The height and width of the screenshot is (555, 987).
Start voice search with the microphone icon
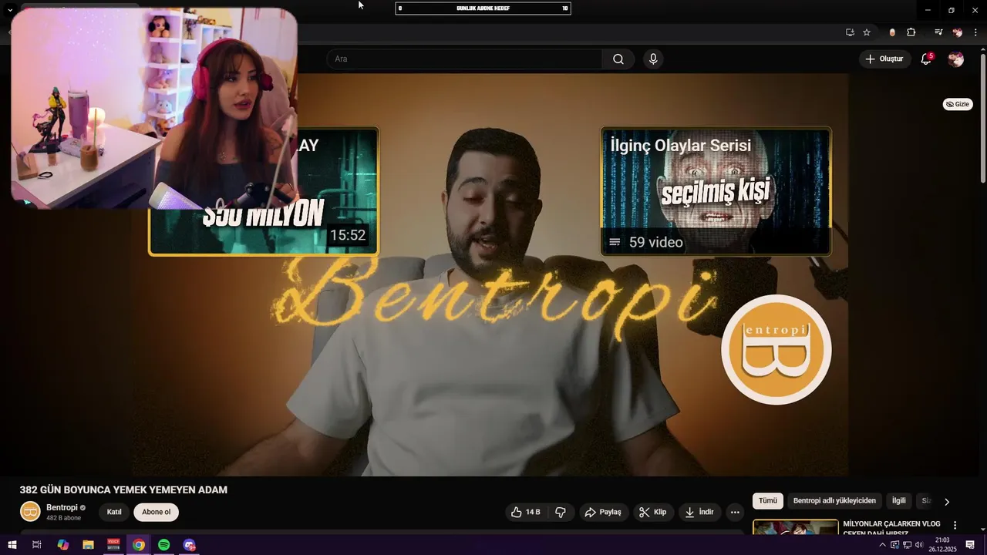[653, 59]
